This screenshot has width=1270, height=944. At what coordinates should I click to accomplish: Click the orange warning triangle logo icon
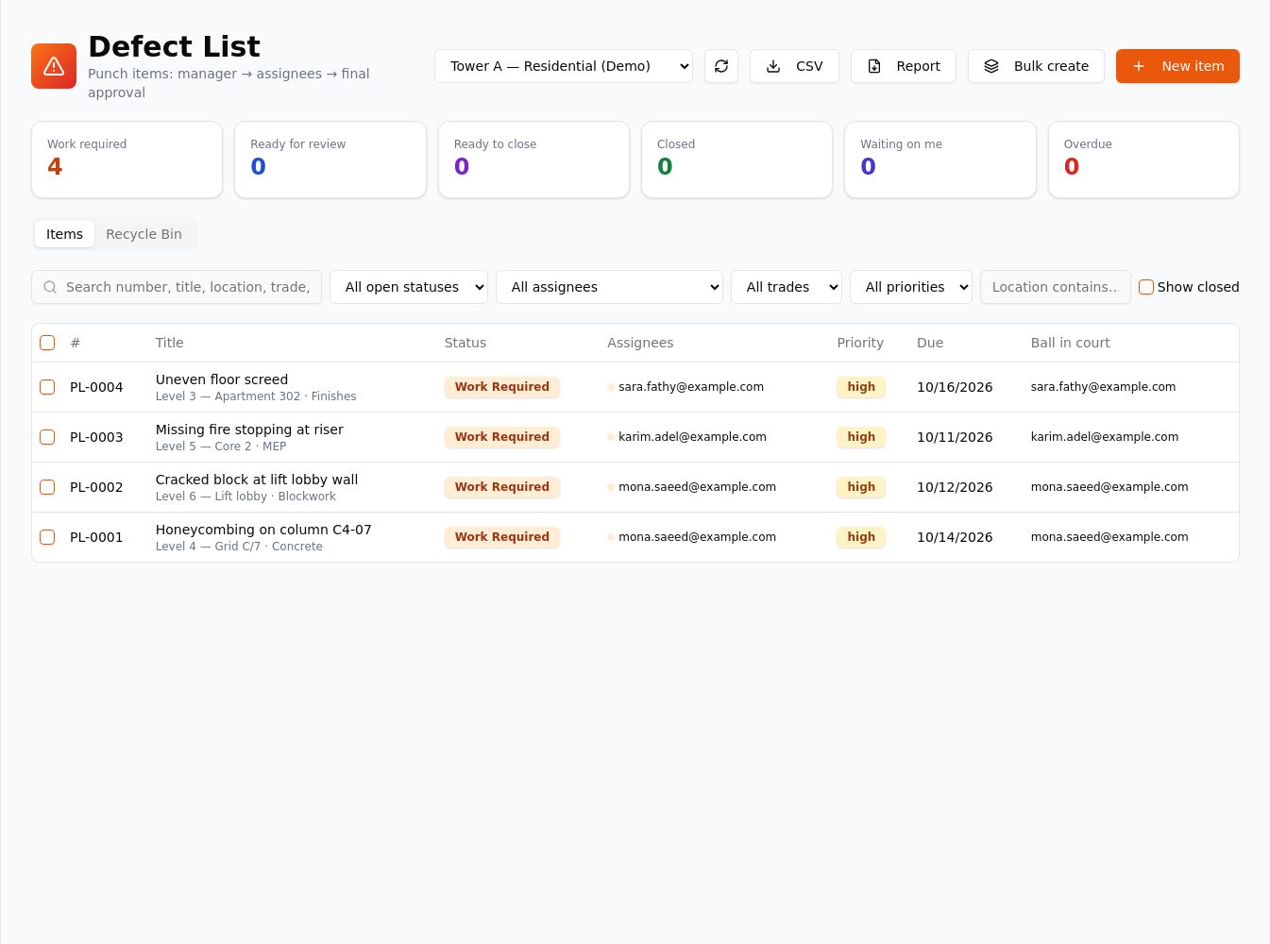54,66
